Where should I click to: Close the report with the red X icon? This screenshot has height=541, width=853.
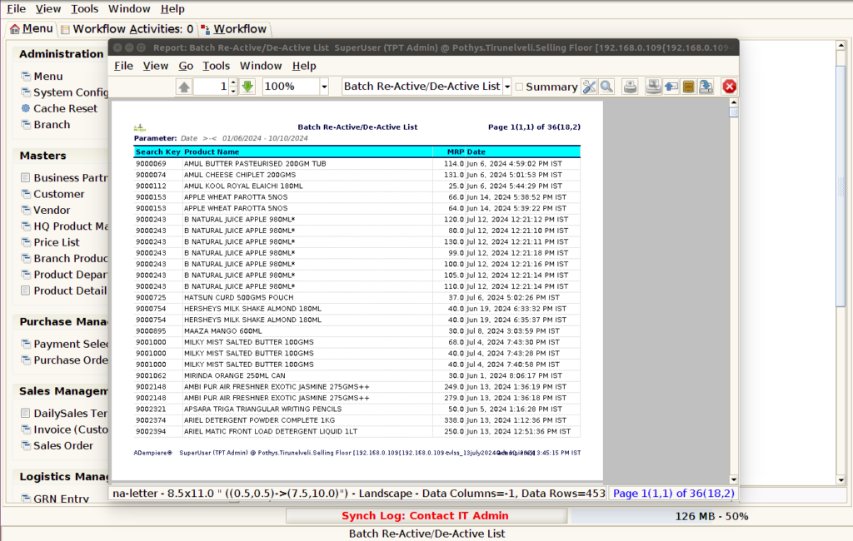pos(730,87)
